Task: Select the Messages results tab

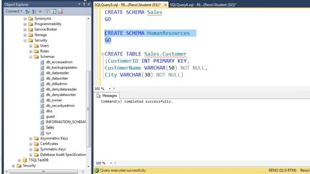Action: click(x=107, y=96)
